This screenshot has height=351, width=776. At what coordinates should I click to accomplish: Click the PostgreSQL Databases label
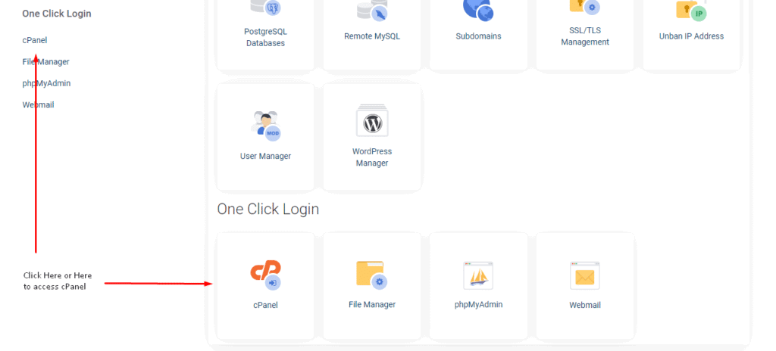point(266,38)
